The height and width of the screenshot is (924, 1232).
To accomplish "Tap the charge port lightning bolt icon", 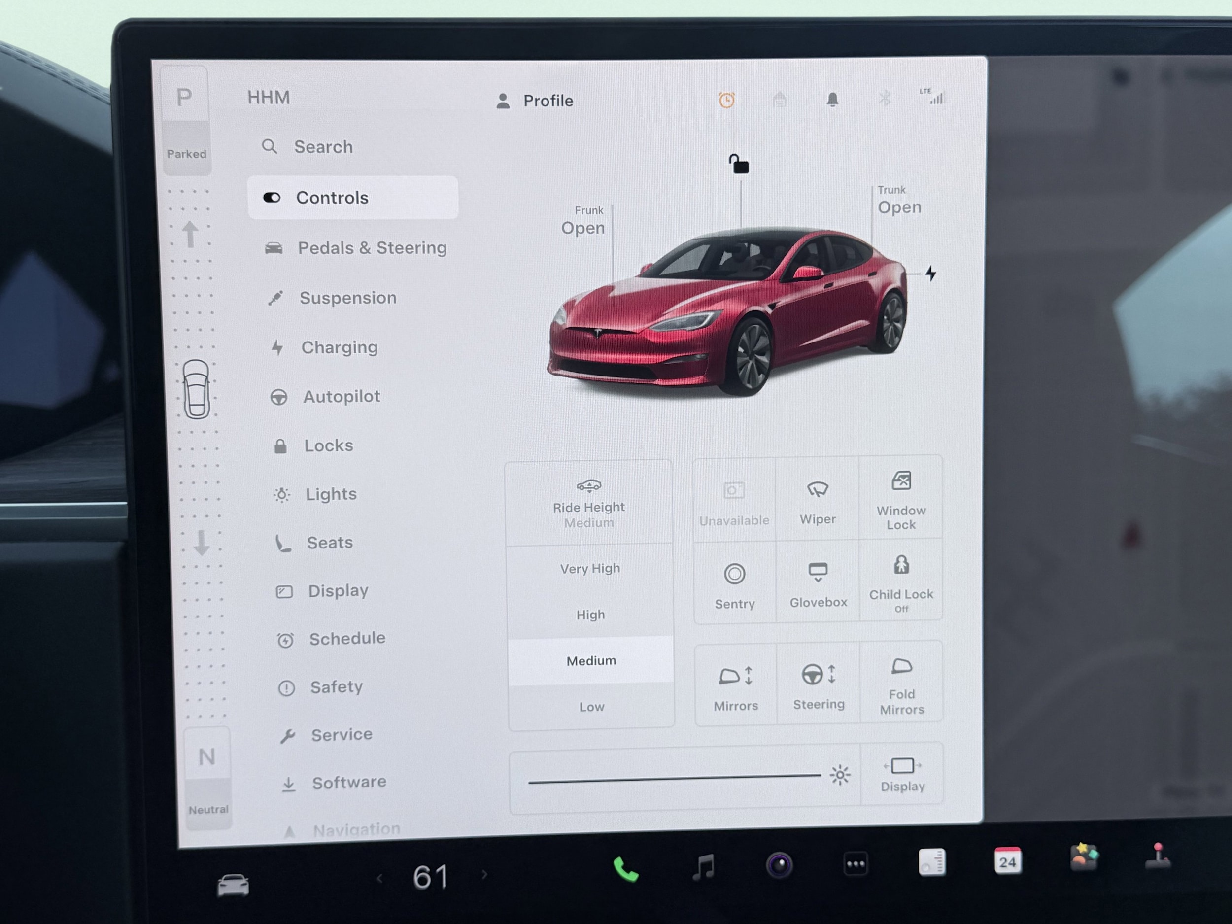I will [931, 274].
